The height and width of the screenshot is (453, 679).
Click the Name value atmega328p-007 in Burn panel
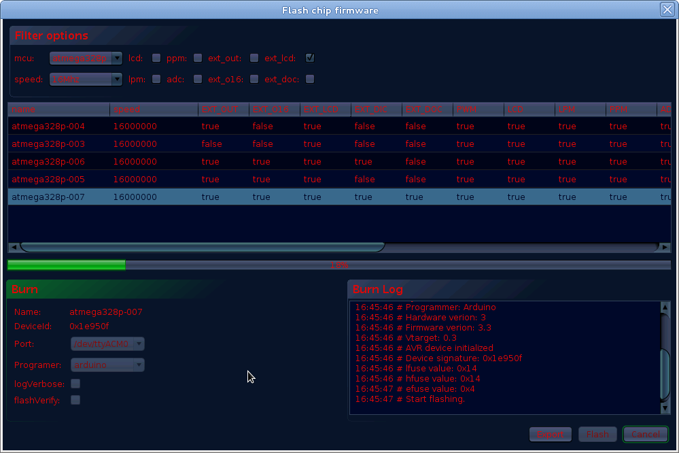point(105,312)
